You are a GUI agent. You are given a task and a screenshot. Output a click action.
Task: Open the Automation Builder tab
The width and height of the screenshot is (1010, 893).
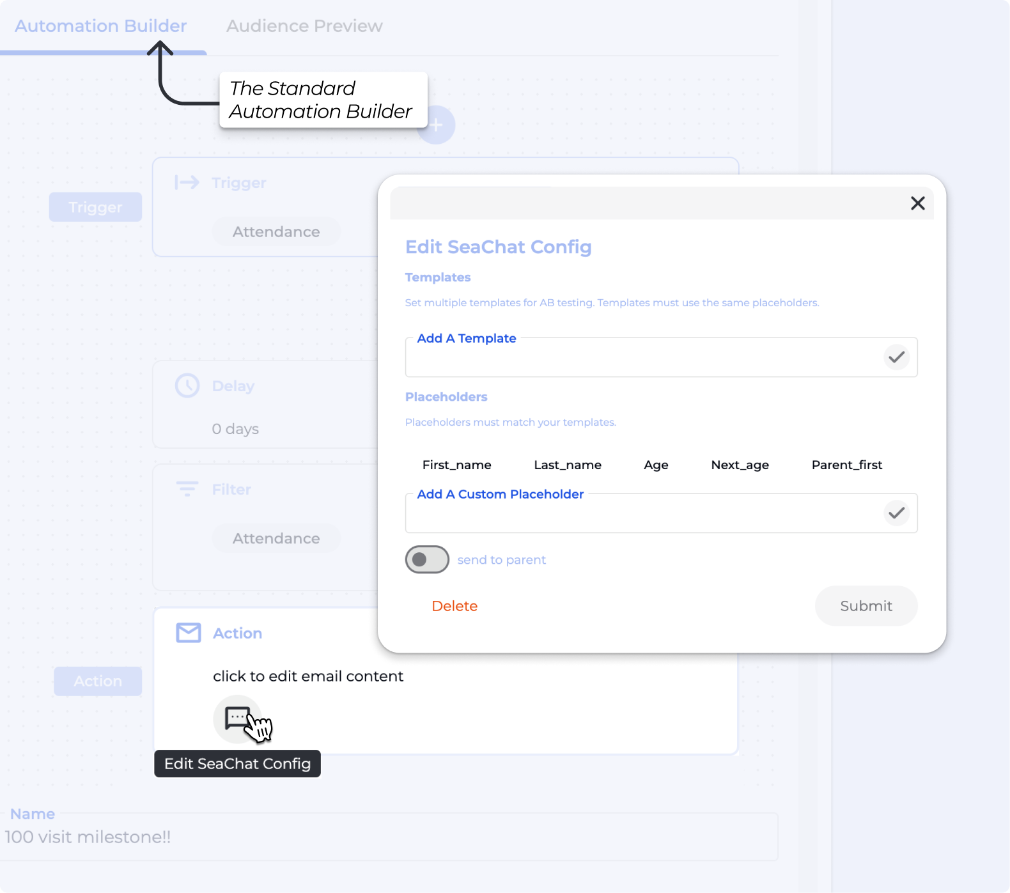(x=101, y=26)
